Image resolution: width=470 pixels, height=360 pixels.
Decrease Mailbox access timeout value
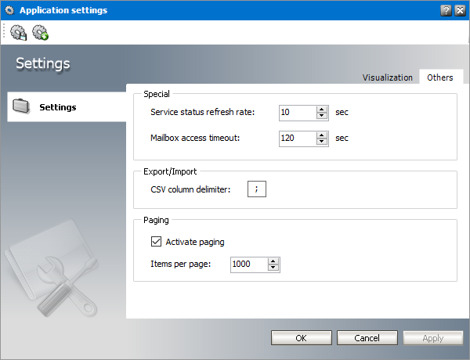322,142
